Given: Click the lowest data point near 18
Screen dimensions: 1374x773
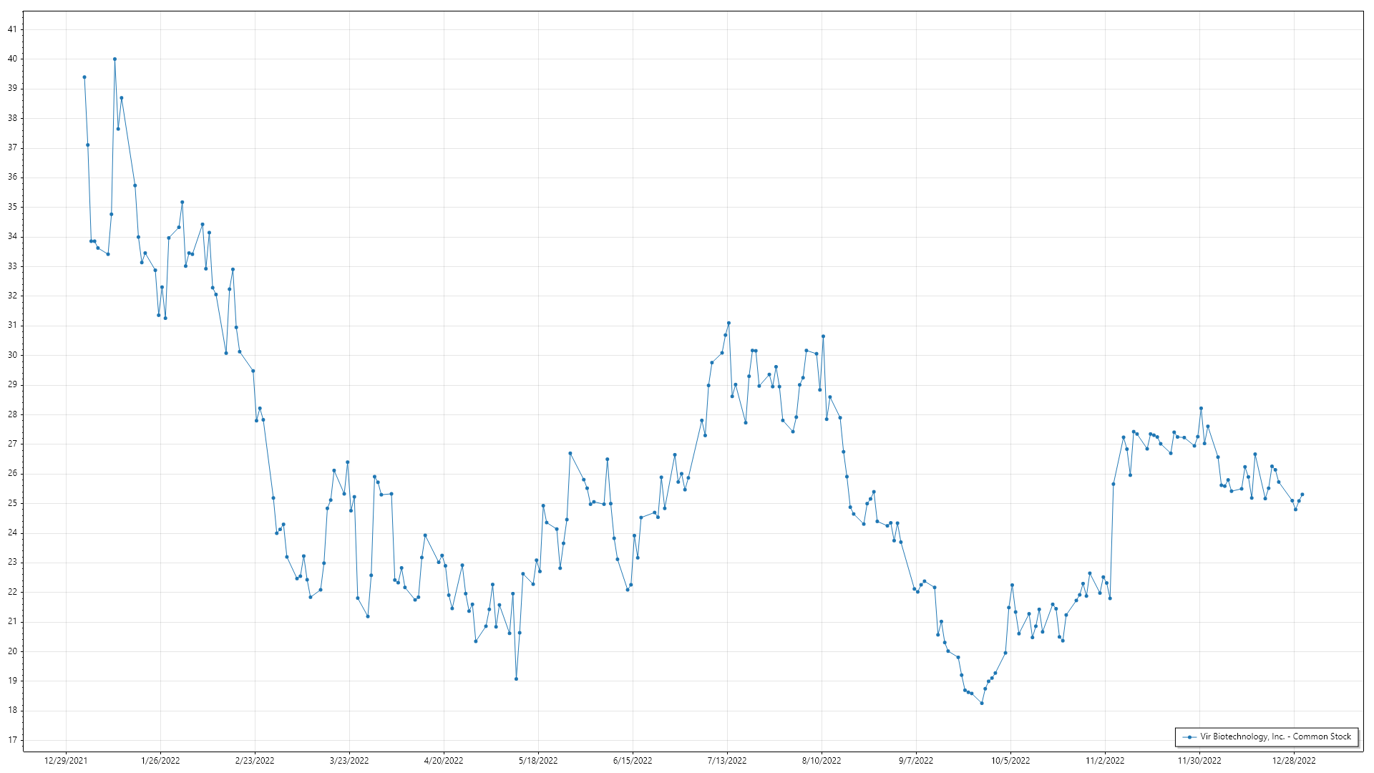Looking at the screenshot, I should coord(982,704).
